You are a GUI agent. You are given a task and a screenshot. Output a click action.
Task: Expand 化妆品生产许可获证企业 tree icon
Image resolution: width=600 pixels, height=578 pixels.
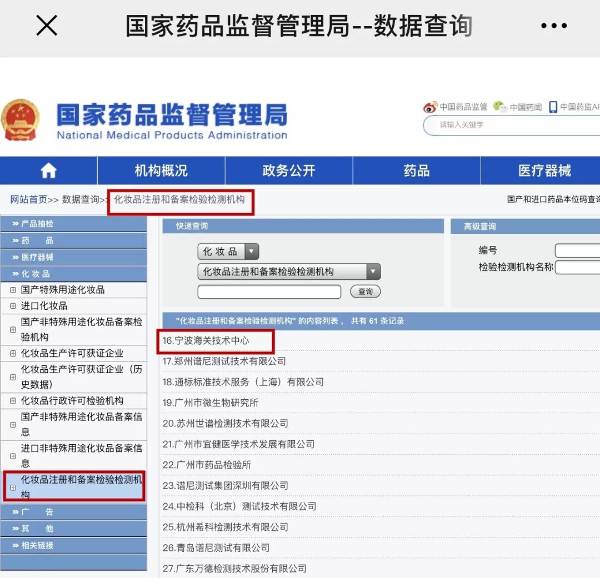(13, 354)
